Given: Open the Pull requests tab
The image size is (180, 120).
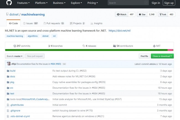Looking at the screenshot, I should click(x=54, y=23).
